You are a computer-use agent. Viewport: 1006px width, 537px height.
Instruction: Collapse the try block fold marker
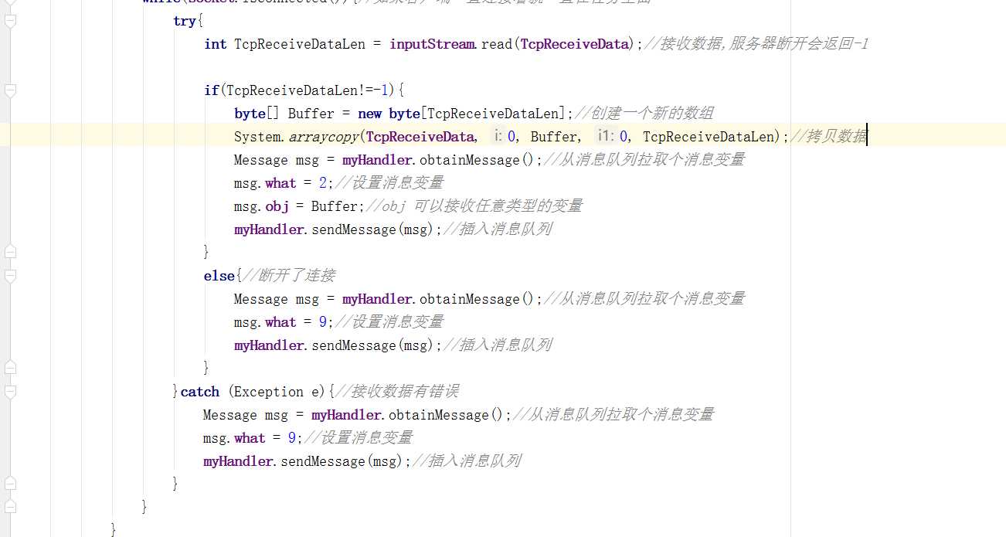click(10, 21)
